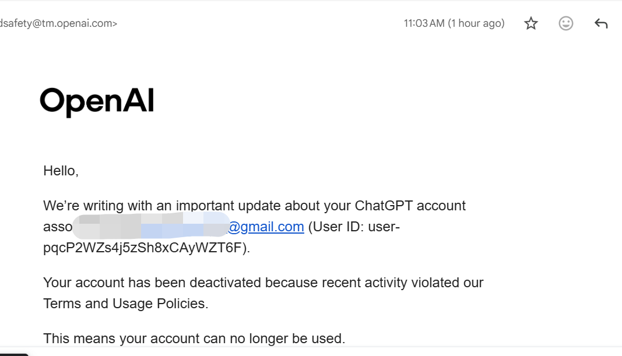Click the '(1 hour ago)' text
Screen dimensions: 622x356
pyautogui.click(x=476, y=23)
